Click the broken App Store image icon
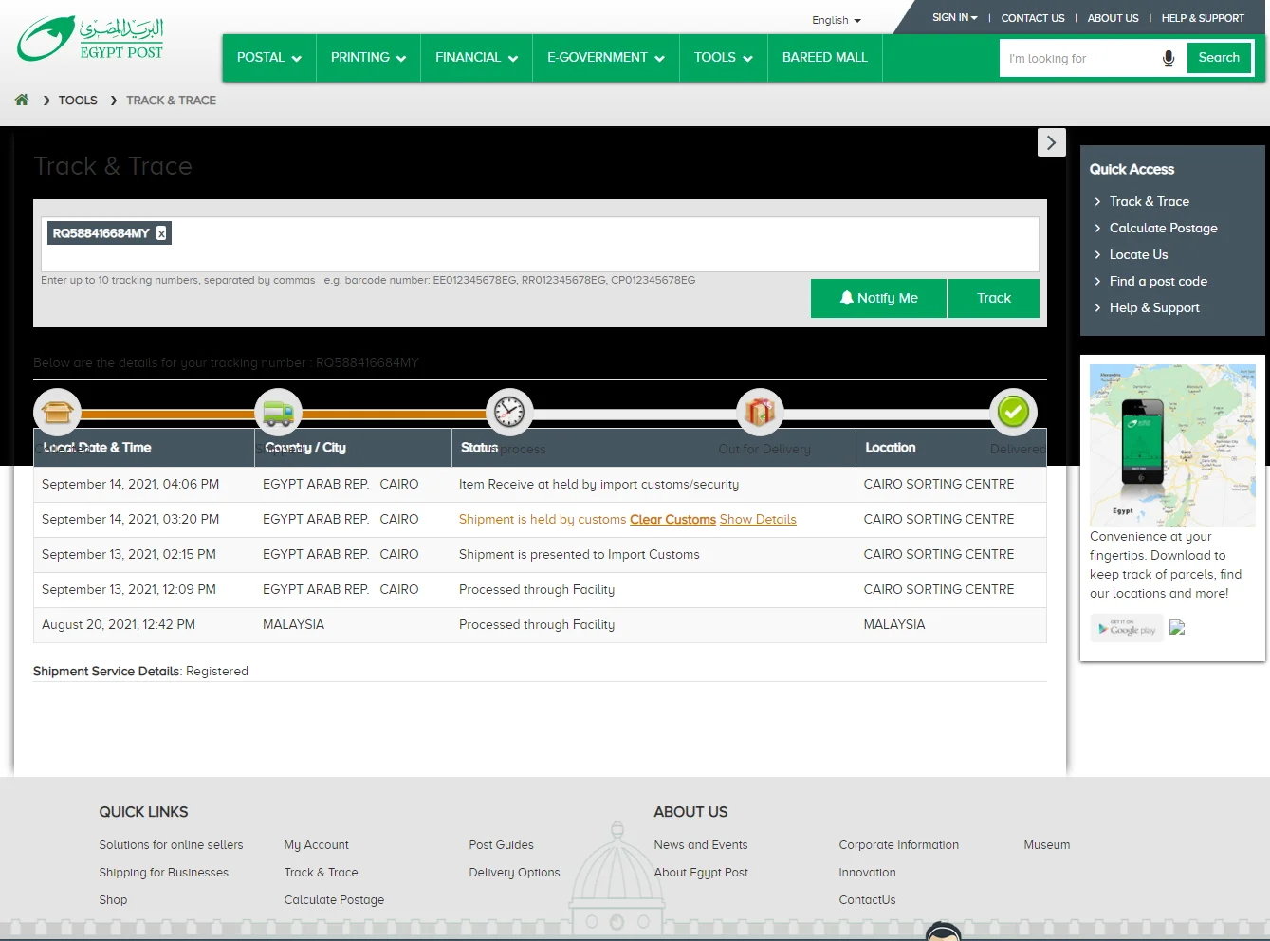 coord(1177,627)
